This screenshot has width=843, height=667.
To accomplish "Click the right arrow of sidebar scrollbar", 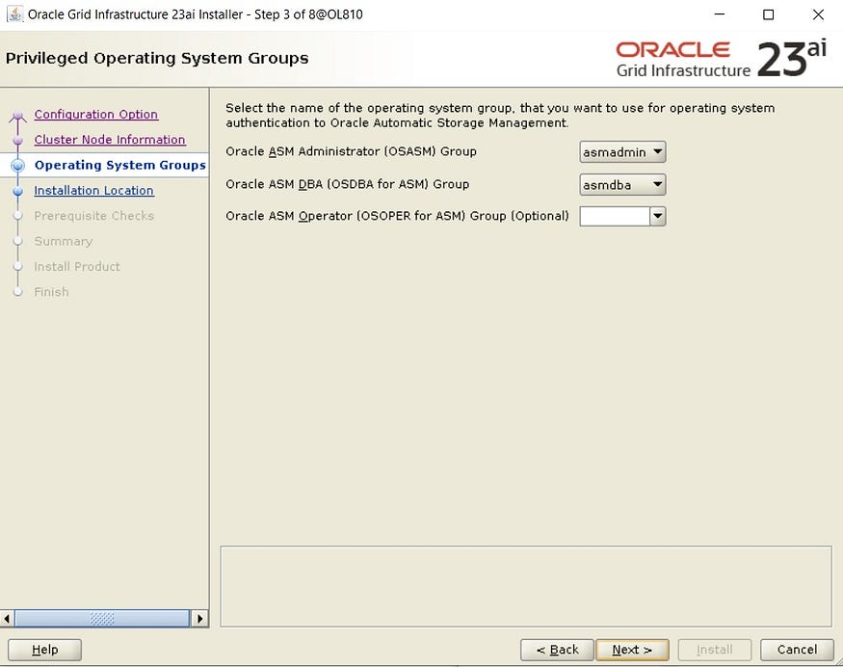I will tap(200, 619).
